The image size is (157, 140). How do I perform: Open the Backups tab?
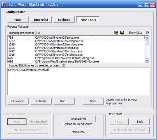click(64, 20)
